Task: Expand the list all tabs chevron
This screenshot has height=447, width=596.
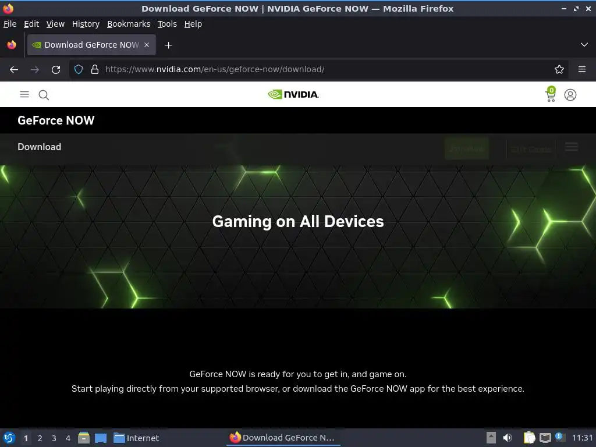Action: click(x=584, y=45)
